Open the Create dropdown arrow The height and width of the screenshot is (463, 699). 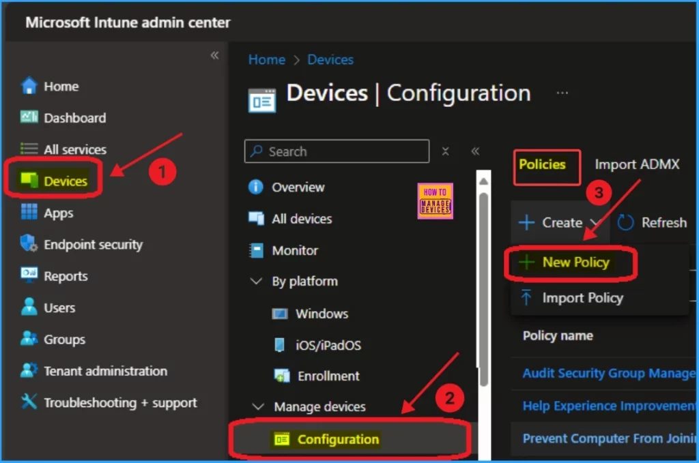click(x=595, y=222)
